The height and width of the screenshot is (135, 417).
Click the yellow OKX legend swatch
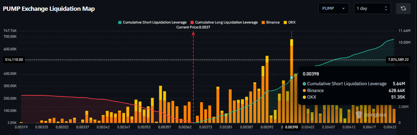point(285,22)
